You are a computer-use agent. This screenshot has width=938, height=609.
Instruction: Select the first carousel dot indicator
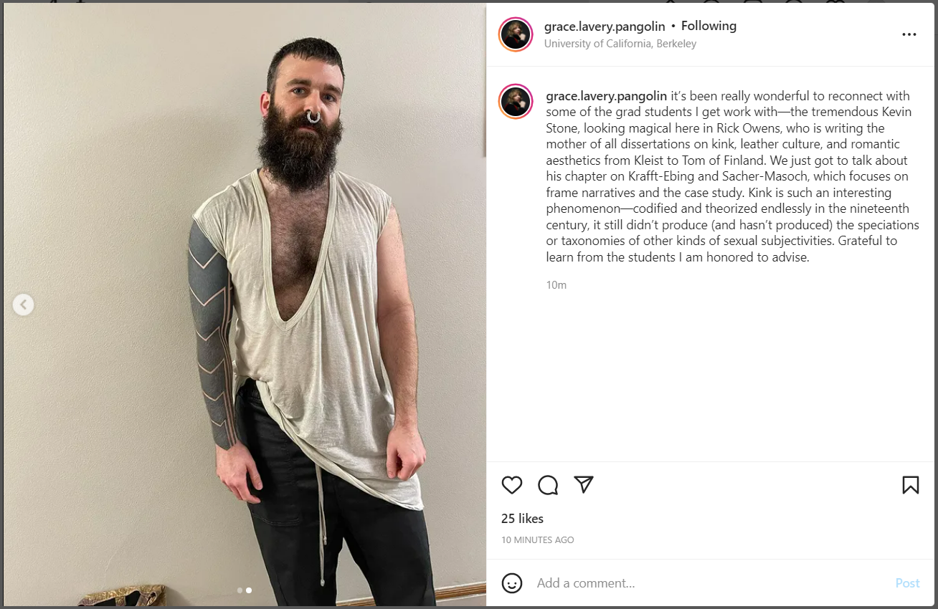240,590
